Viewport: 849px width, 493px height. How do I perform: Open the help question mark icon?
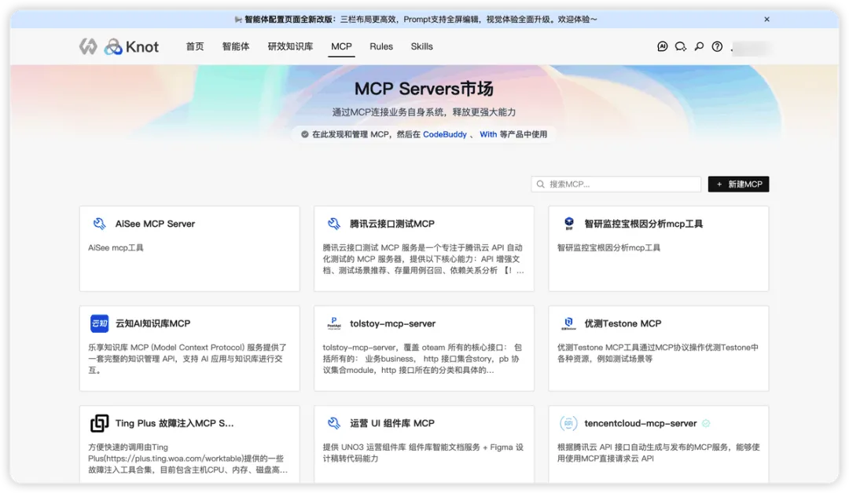pyautogui.click(x=717, y=46)
